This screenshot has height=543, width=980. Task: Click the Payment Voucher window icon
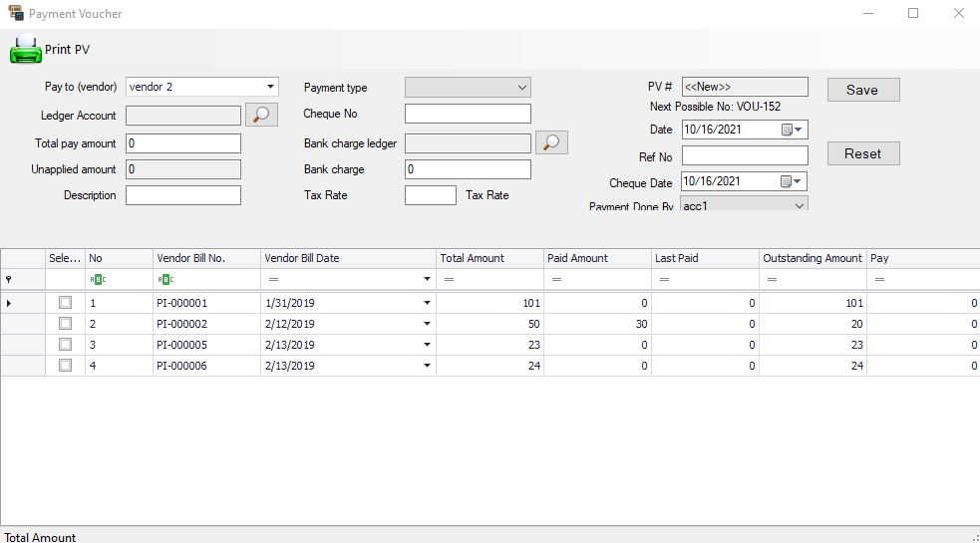pyautogui.click(x=16, y=13)
